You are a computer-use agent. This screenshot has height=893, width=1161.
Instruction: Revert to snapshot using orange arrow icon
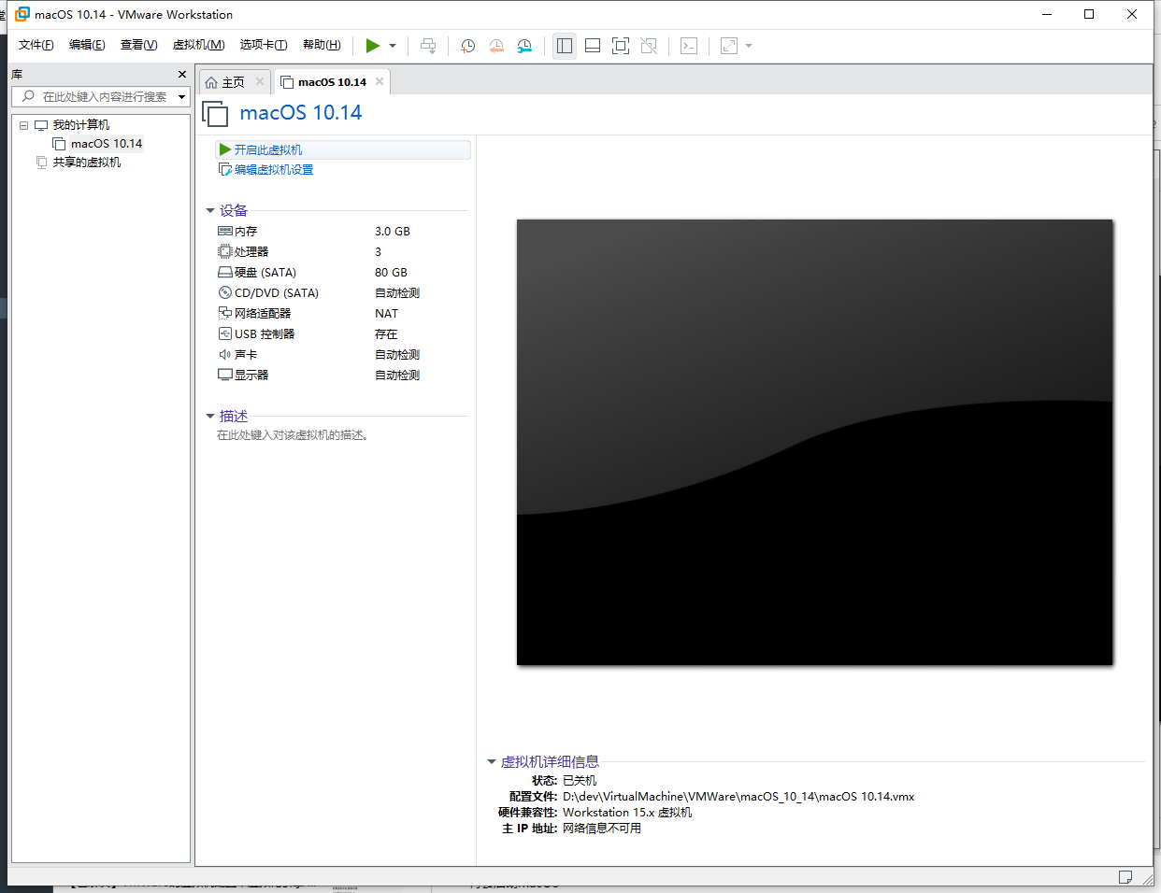tap(496, 46)
